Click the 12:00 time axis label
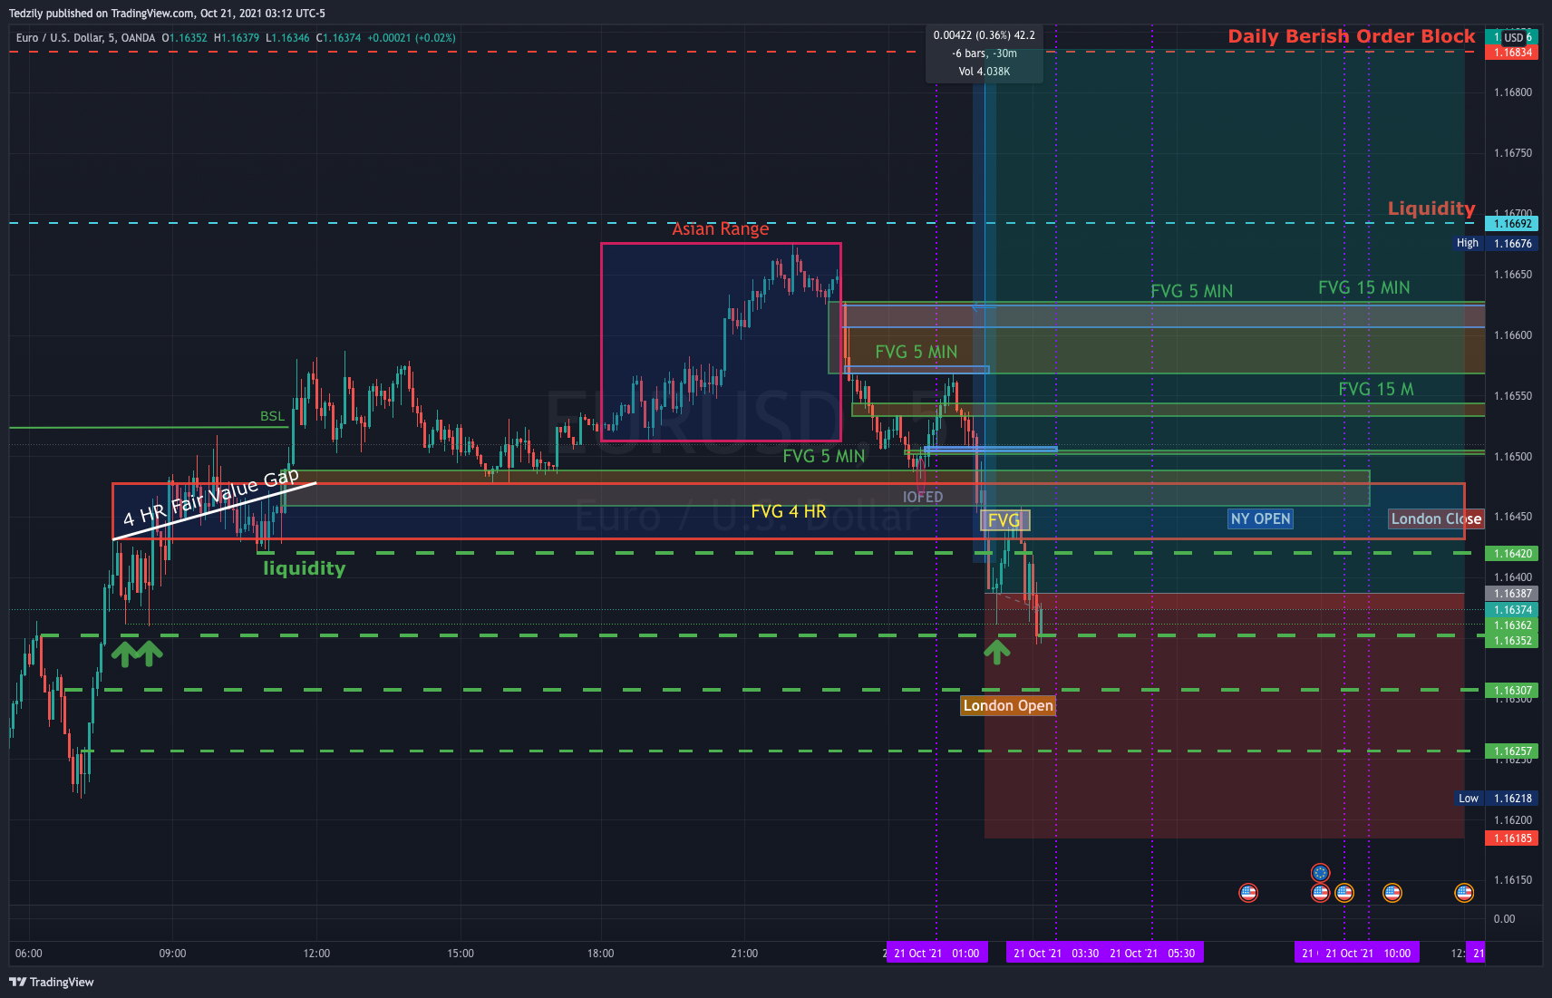This screenshot has width=1552, height=998. 316,954
